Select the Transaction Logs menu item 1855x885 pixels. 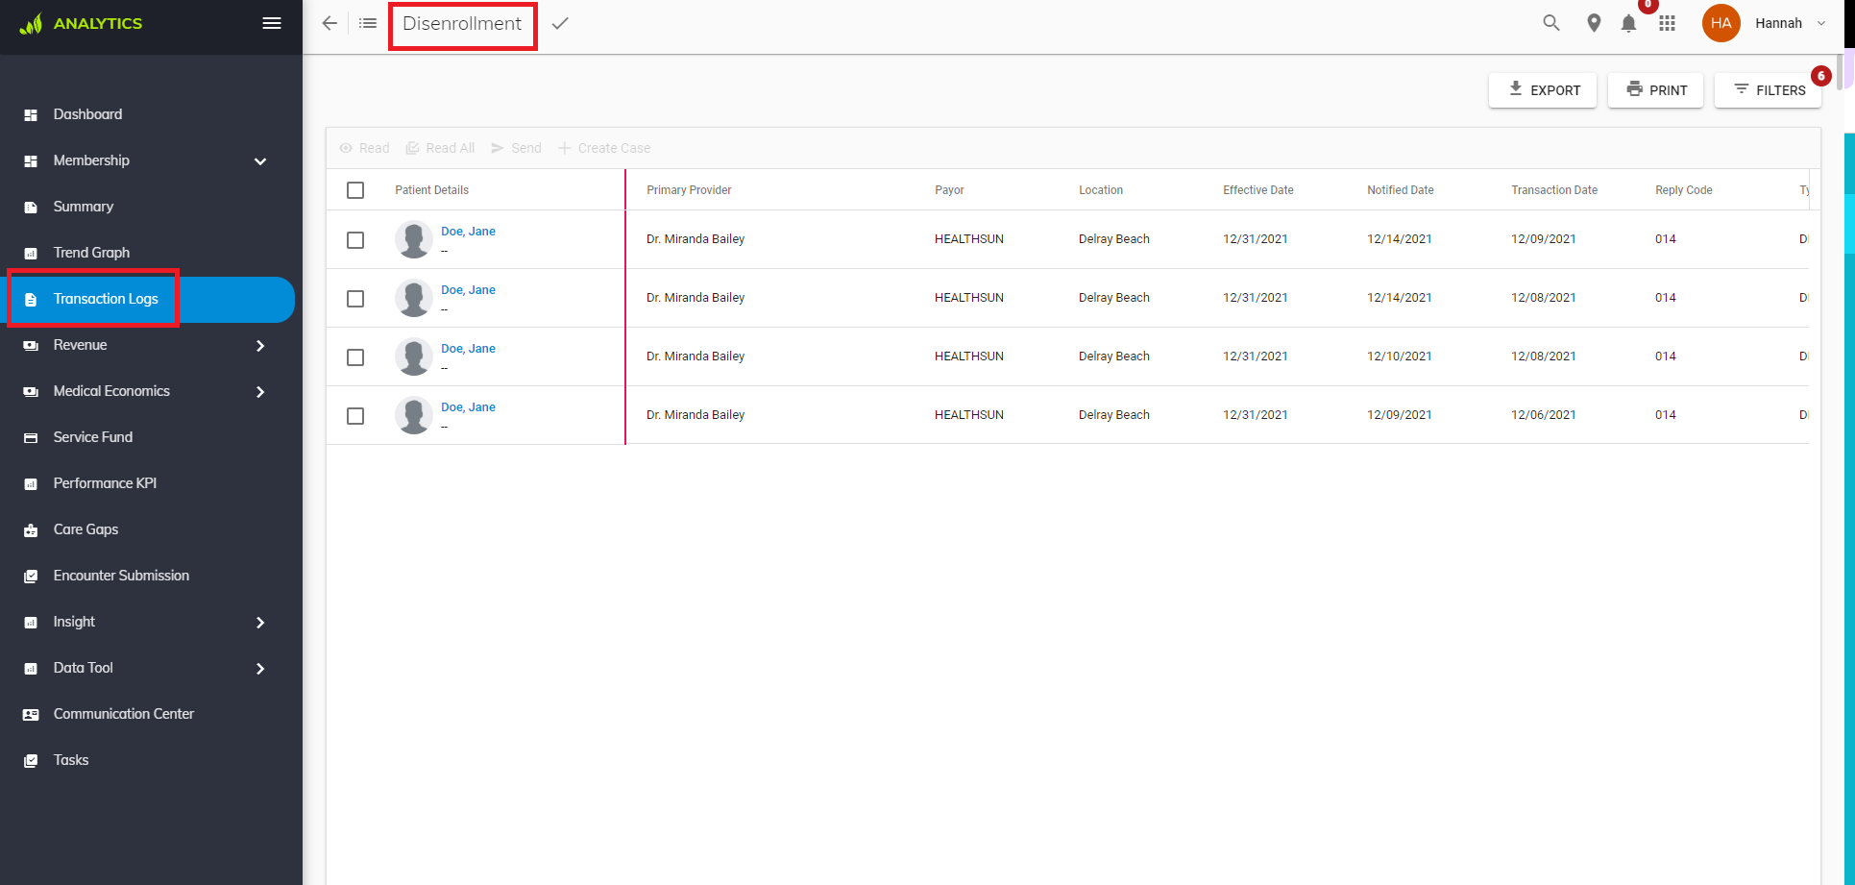(151, 299)
